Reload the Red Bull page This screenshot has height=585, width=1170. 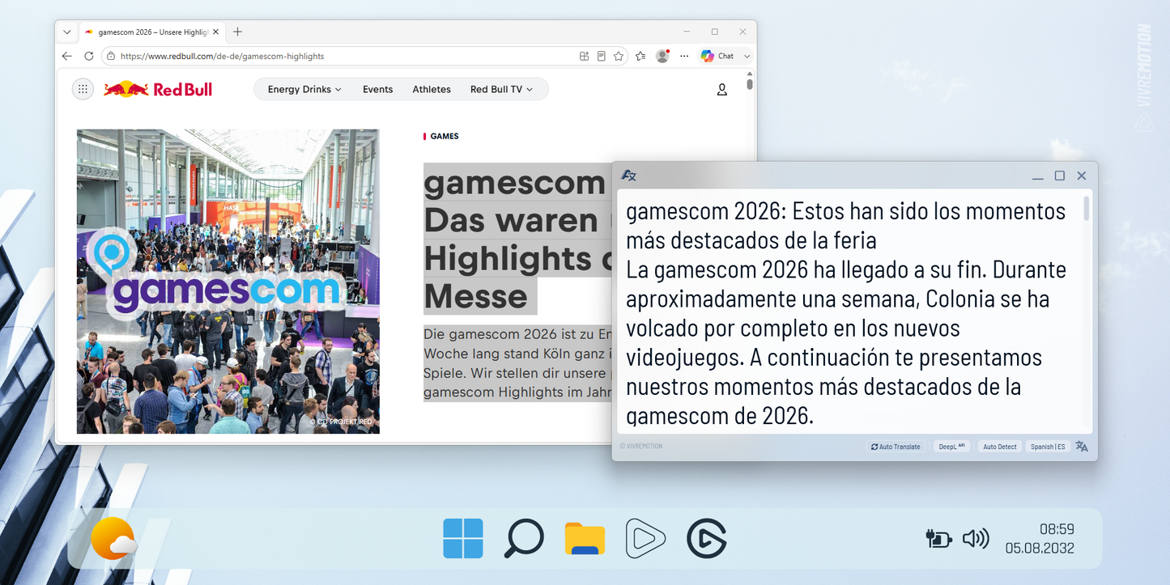(89, 56)
